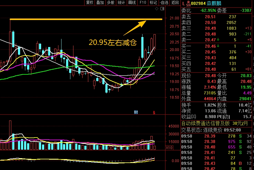
Task: Click the 财 financial marker icon
Action: click(x=136, y=112)
